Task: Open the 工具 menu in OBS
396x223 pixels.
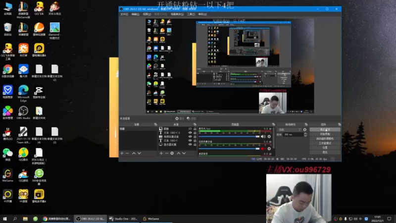Action: tap(192, 14)
